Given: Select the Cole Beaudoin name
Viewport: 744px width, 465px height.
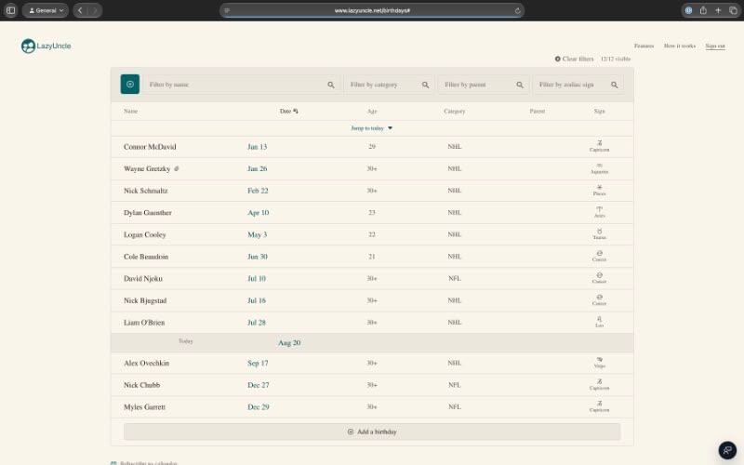Looking at the screenshot, I should (x=146, y=257).
